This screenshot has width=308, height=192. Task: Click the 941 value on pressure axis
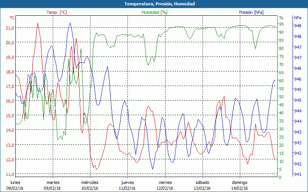point(298,174)
